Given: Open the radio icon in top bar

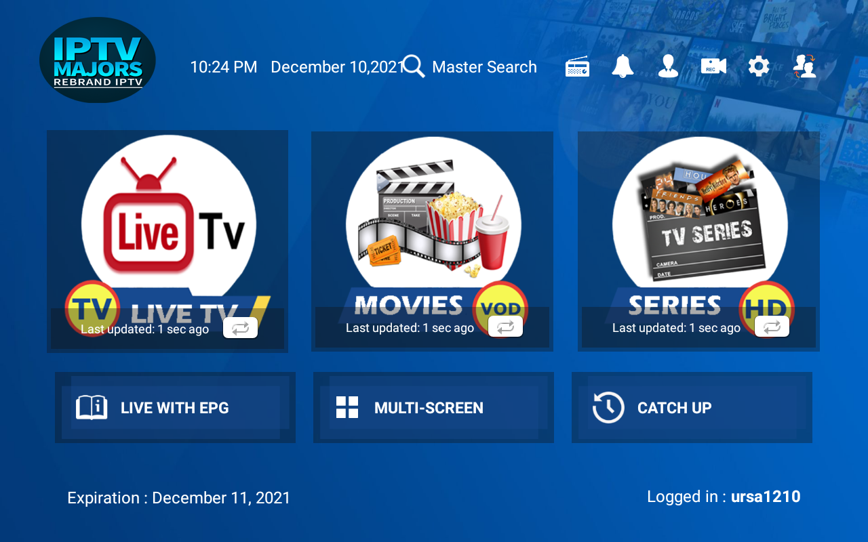Looking at the screenshot, I should coord(577,66).
